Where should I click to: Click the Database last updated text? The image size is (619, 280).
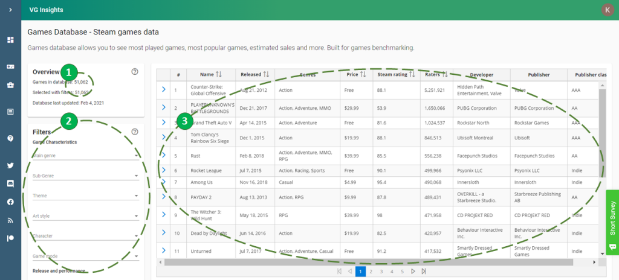tap(68, 103)
